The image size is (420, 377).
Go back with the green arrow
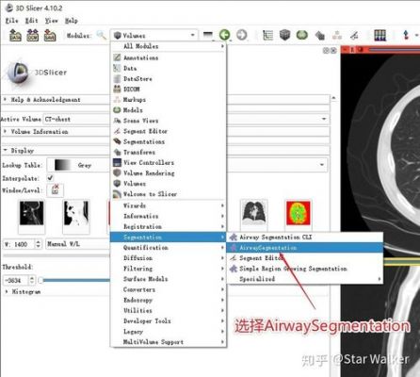[224, 35]
